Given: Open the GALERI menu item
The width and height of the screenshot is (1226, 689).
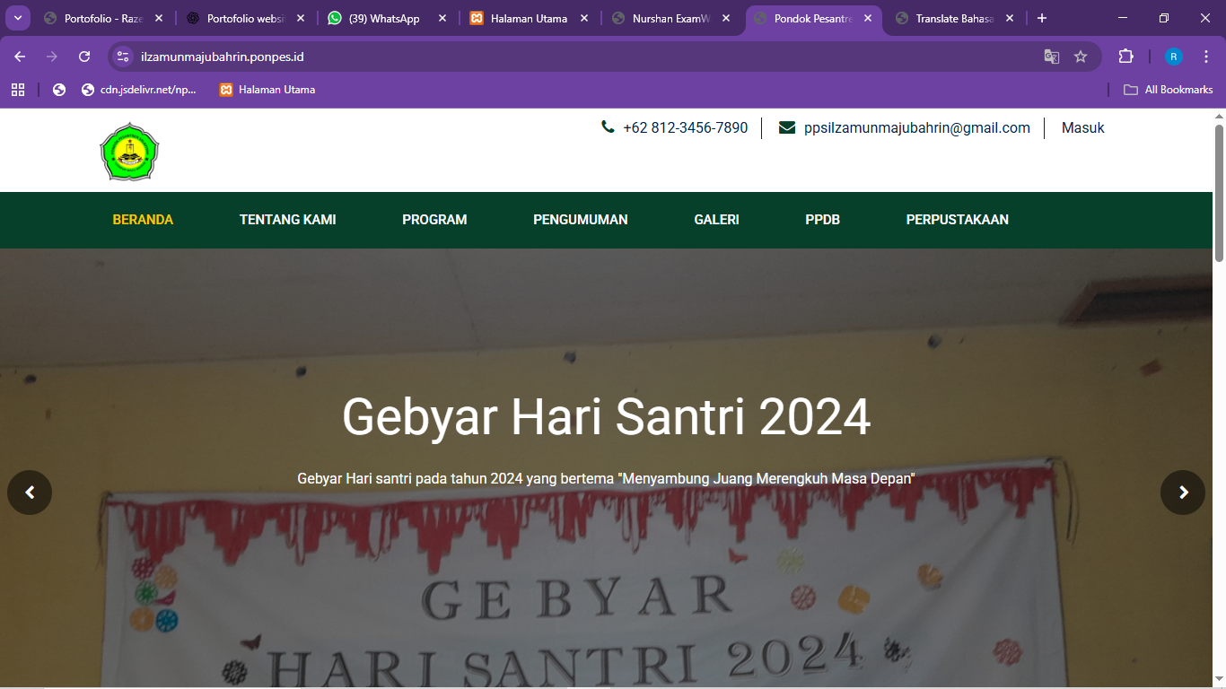Looking at the screenshot, I should [x=716, y=220].
